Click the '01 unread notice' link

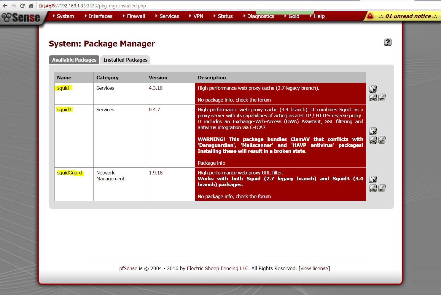pyautogui.click(x=408, y=16)
